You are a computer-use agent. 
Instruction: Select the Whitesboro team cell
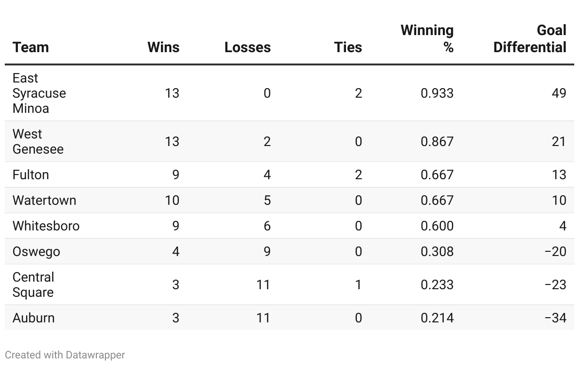(x=46, y=226)
